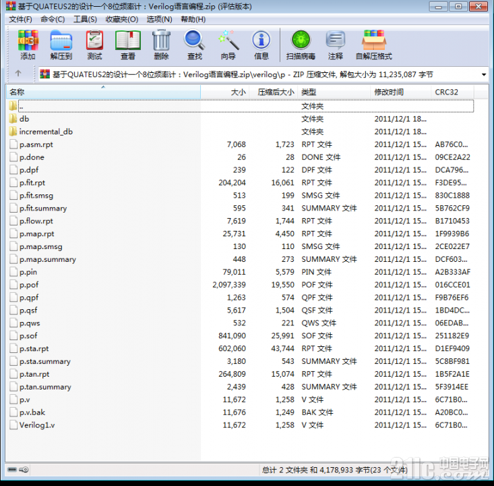Select file p.map.smsg
494x486 pixels.
click(40, 246)
